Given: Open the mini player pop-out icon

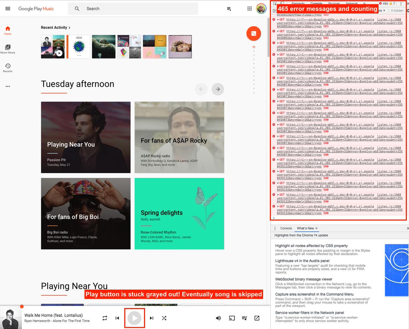Looking at the screenshot, I should (x=257, y=318).
